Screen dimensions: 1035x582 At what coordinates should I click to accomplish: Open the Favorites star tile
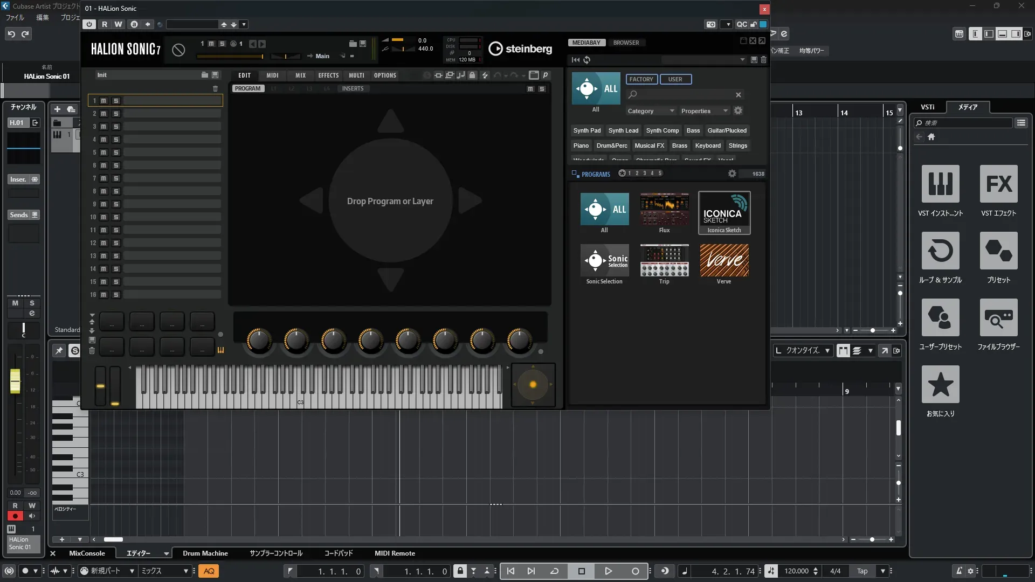pyautogui.click(x=940, y=385)
